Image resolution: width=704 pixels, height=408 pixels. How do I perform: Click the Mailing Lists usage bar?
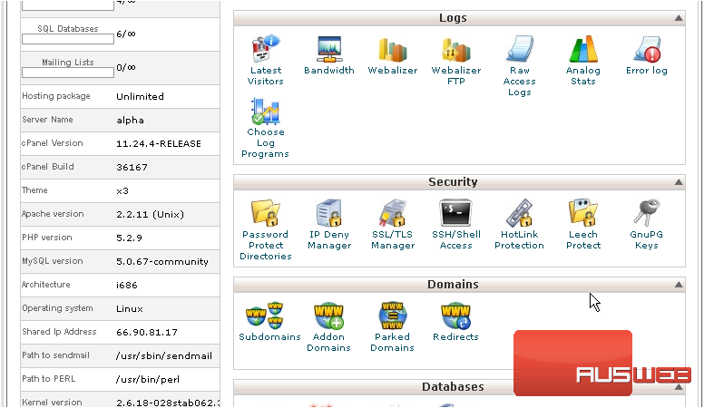(68, 73)
